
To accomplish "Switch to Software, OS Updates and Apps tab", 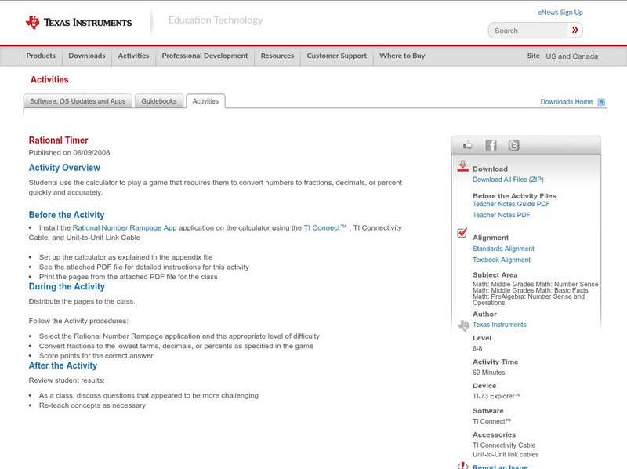I will coord(78,101).
